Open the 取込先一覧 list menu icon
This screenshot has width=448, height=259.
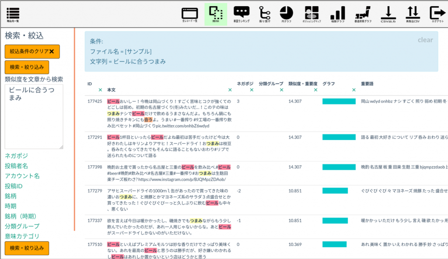(13, 14)
